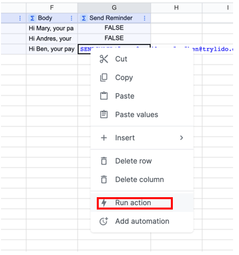239x255 pixels.
Task: Expand the Insert submenu arrow
Action: point(181,138)
